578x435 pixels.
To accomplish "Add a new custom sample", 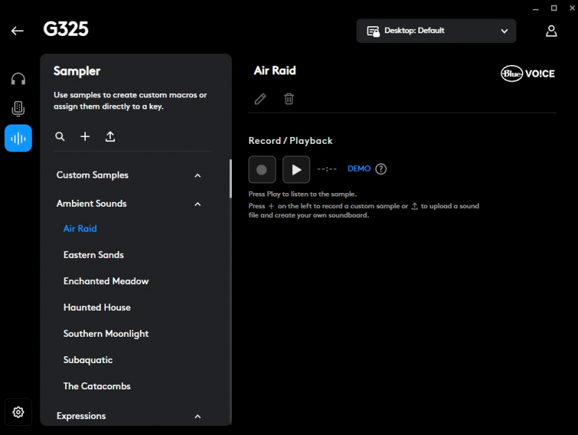I will click(x=85, y=137).
